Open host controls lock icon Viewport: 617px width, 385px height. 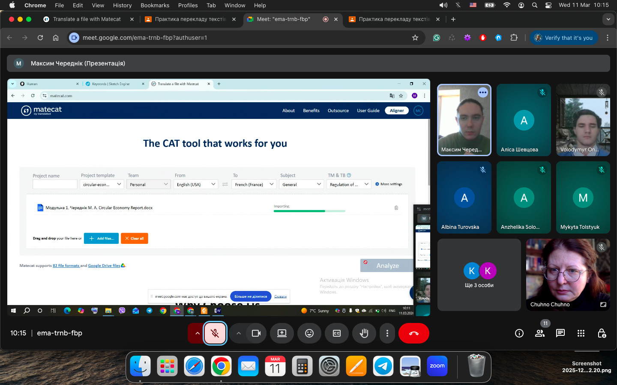(x=601, y=333)
